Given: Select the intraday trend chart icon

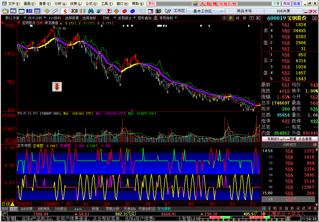Looking at the screenshot, I should pos(13,11).
